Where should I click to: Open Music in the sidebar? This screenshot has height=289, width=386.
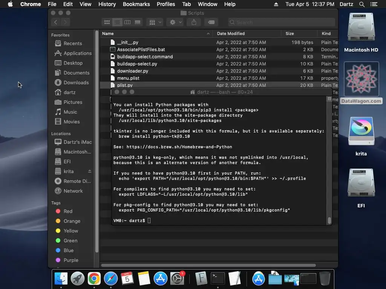[66, 112]
